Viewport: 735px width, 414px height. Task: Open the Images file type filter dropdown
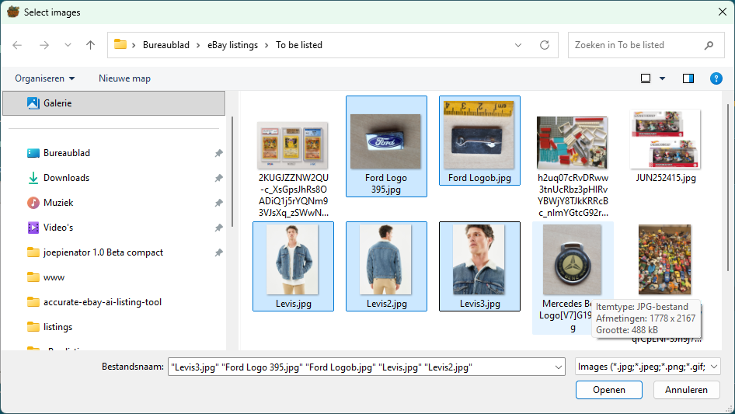pyautogui.click(x=648, y=367)
